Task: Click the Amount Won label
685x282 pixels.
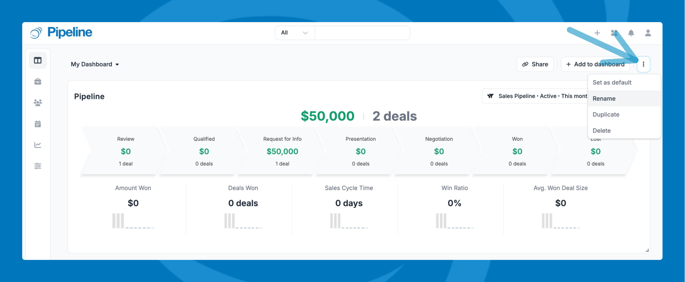Action: coord(133,188)
